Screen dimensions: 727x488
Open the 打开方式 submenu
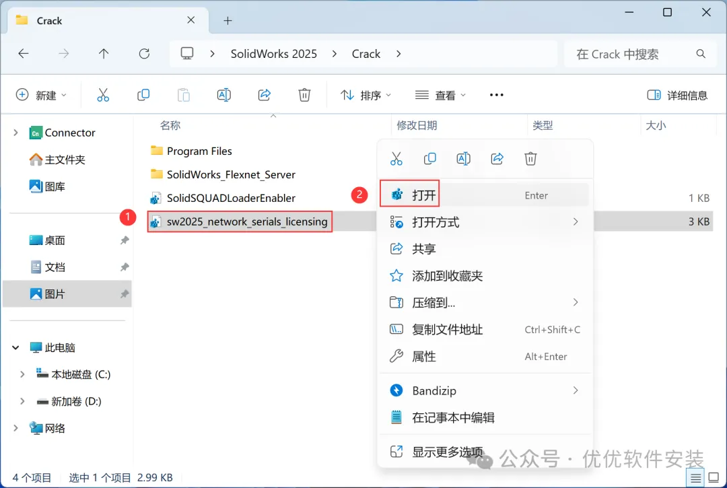(x=485, y=222)
